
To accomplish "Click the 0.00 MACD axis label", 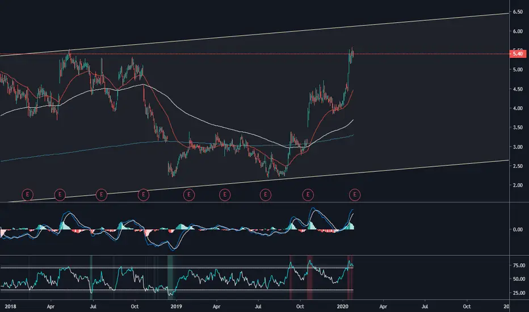I will tap(518, 229).
